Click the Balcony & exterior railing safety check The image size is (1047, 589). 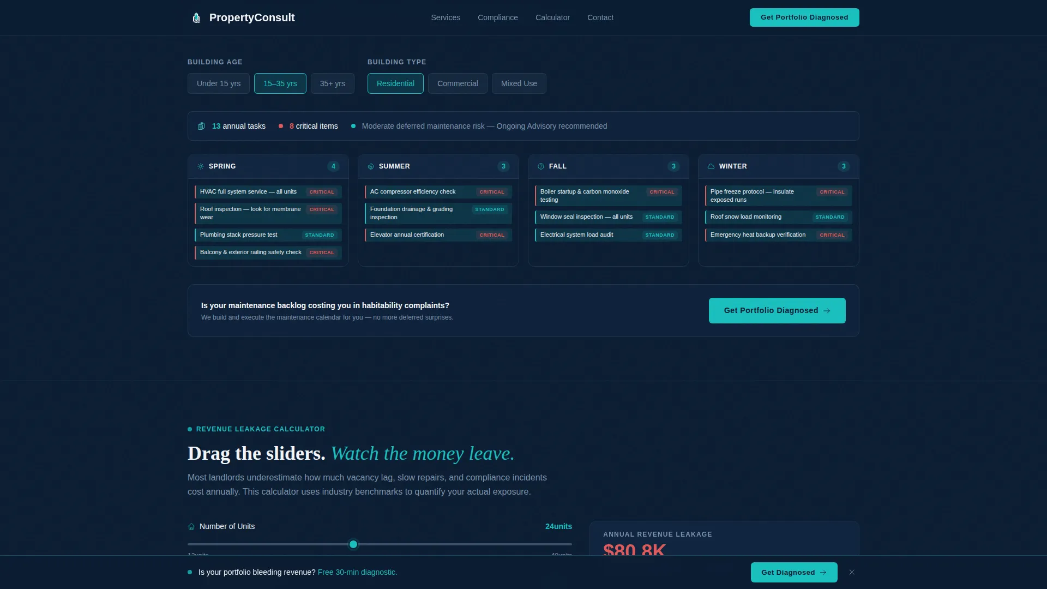(268, 253)
